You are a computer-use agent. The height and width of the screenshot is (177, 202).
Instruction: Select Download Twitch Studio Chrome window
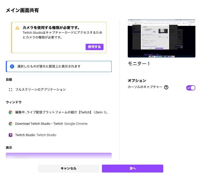tap(59, 124)
